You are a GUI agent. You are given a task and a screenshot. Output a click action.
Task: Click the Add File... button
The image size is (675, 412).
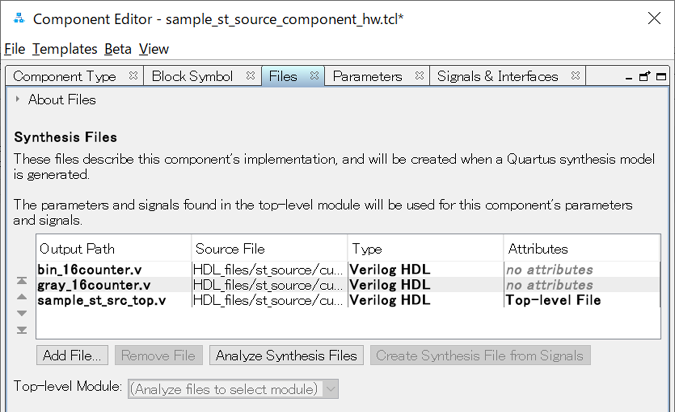click(72, 355)
